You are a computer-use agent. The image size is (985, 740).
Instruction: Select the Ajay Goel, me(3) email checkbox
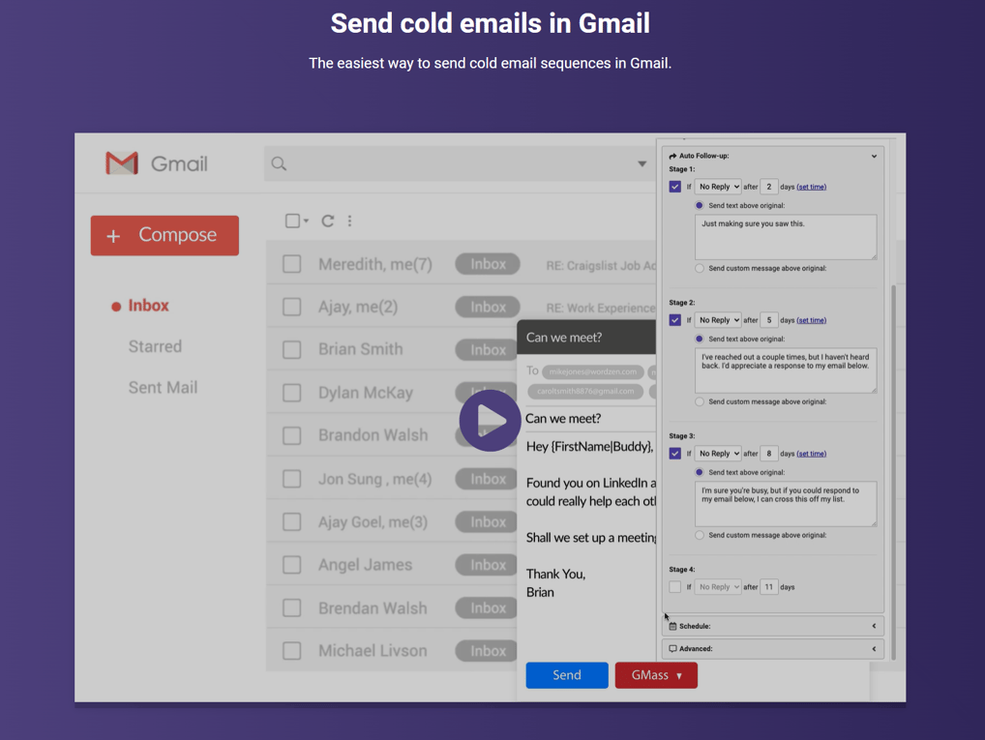(291, 521)
